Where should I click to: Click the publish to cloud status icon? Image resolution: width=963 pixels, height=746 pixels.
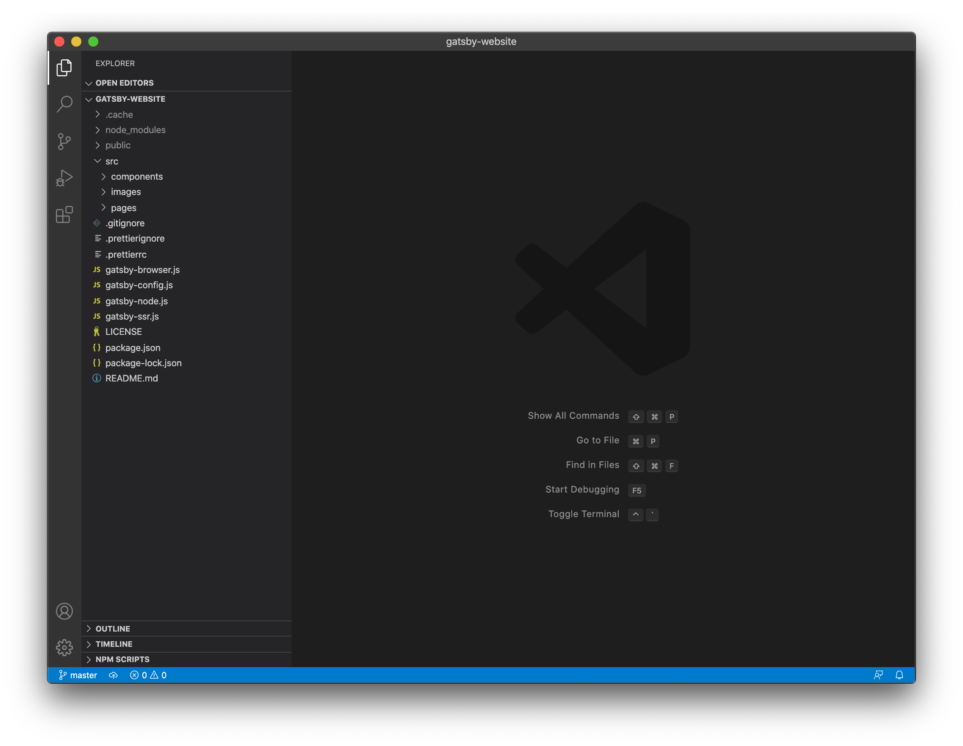pyautogui.click(x=113, y=676)
